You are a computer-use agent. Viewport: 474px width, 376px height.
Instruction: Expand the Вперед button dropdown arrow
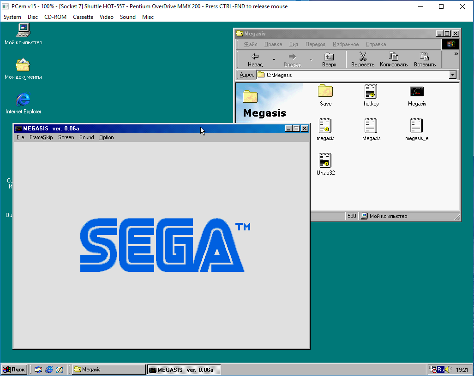pyautogui.click(x=310, y=59)
